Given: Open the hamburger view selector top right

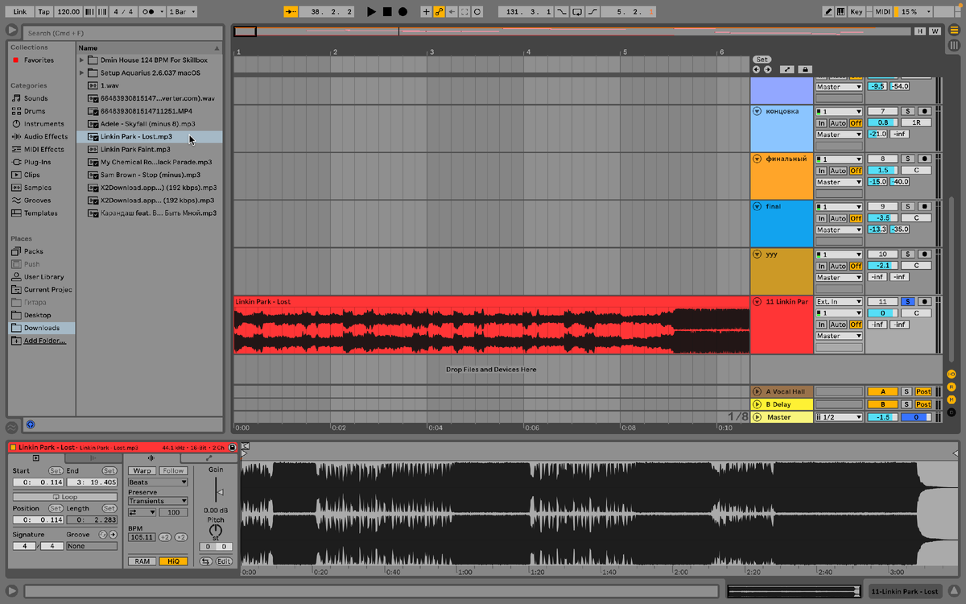Looking at the screenshot, I should click(954, 31).
